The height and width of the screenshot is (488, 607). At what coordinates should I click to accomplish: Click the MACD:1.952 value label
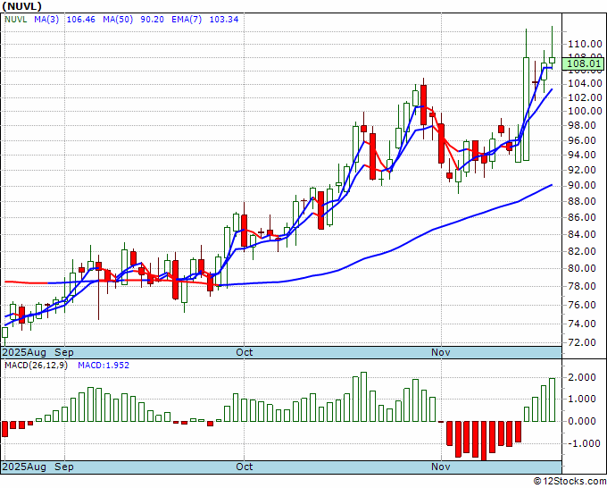click(104, 366)
